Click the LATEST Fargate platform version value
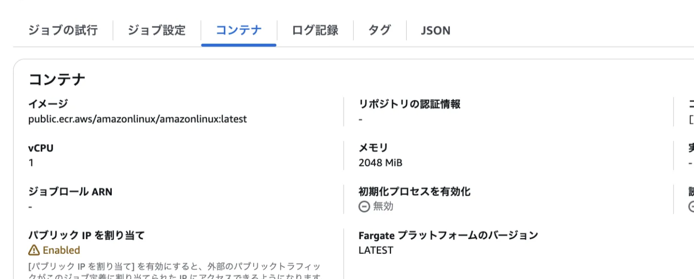Viewport: 694px width, 279px height. 375,250
